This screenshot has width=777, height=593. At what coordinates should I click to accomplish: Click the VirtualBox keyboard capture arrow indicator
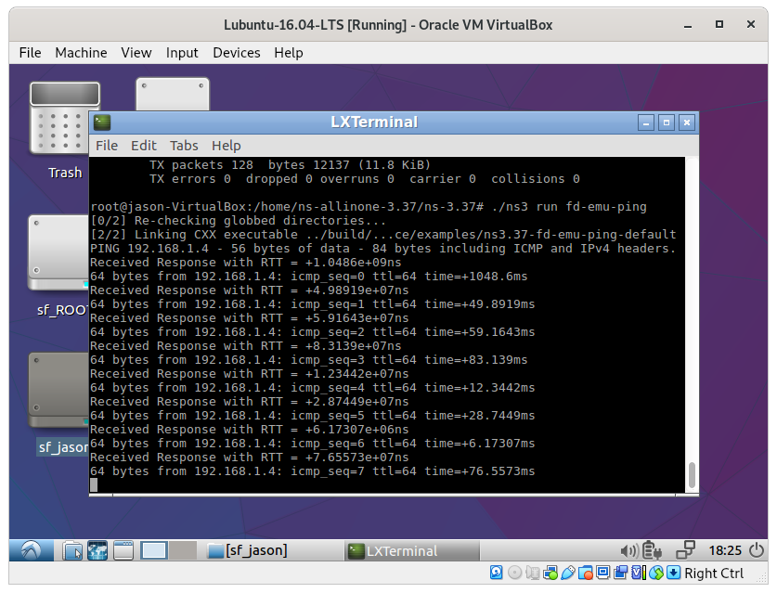[673, 573]
